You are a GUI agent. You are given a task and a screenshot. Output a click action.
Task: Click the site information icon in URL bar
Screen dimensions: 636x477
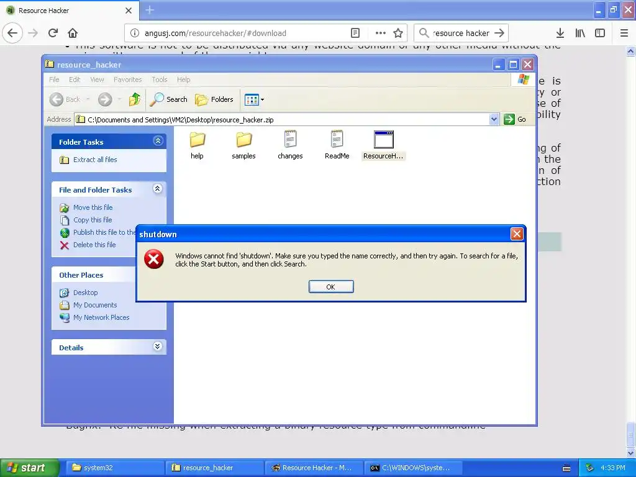point(135,34)
